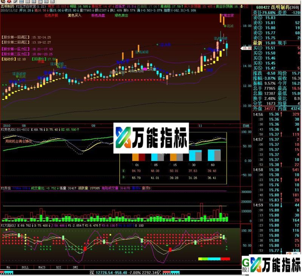
Task: Click the 回调价 17.50 label
Action: 44,59
